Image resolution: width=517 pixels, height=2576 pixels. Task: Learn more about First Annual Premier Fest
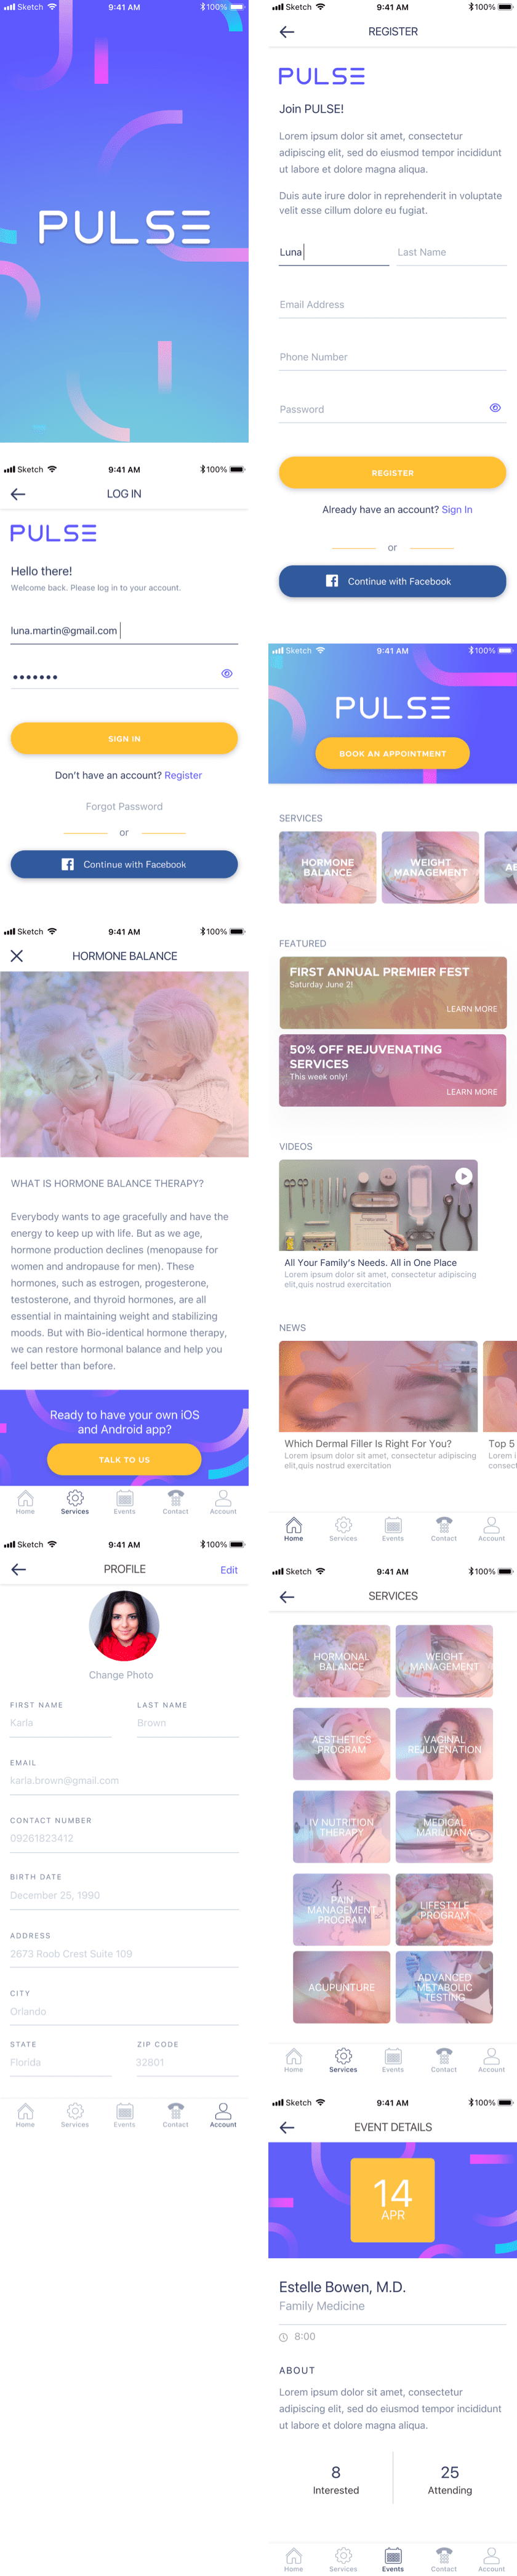[x=471, y=1009]
